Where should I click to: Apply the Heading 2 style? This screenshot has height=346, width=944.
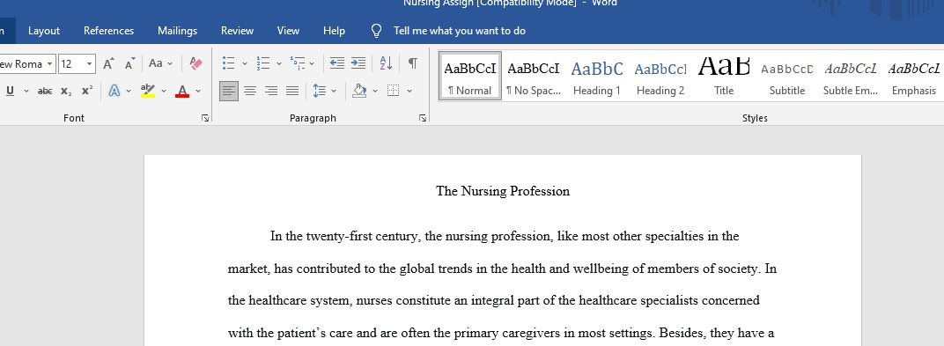tap(660, 76)
